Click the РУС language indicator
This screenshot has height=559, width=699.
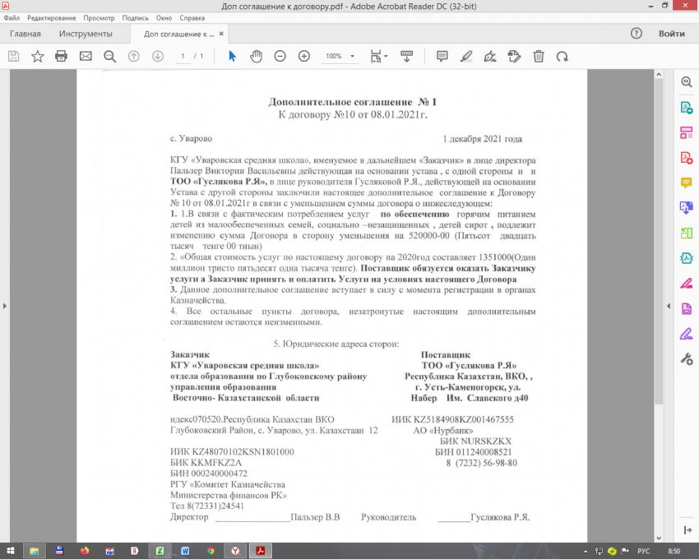point(643,551)
